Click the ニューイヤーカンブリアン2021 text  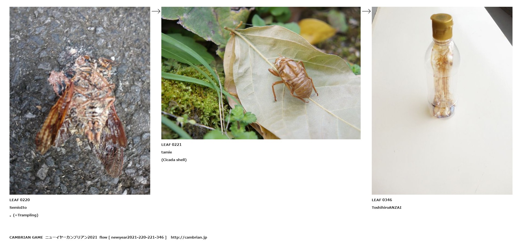point(71,237)
